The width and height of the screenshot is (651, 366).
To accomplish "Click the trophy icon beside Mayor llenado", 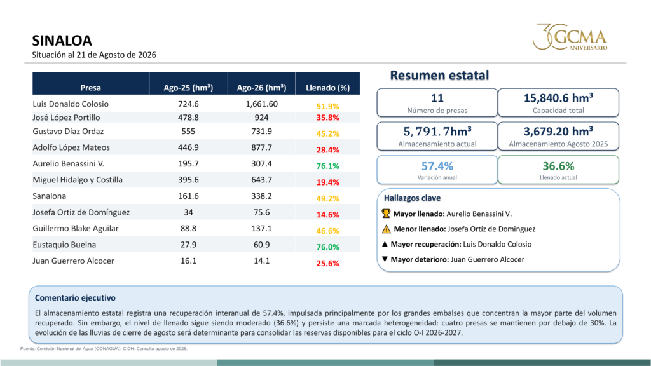I will pos(386,213).
